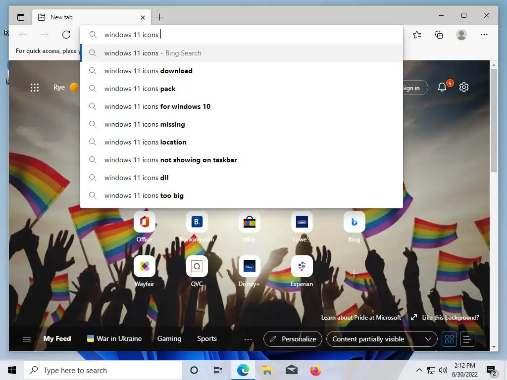Choose windows 11 icons dll suggestion
Screen dimensions: 507x380
(242, 178)
